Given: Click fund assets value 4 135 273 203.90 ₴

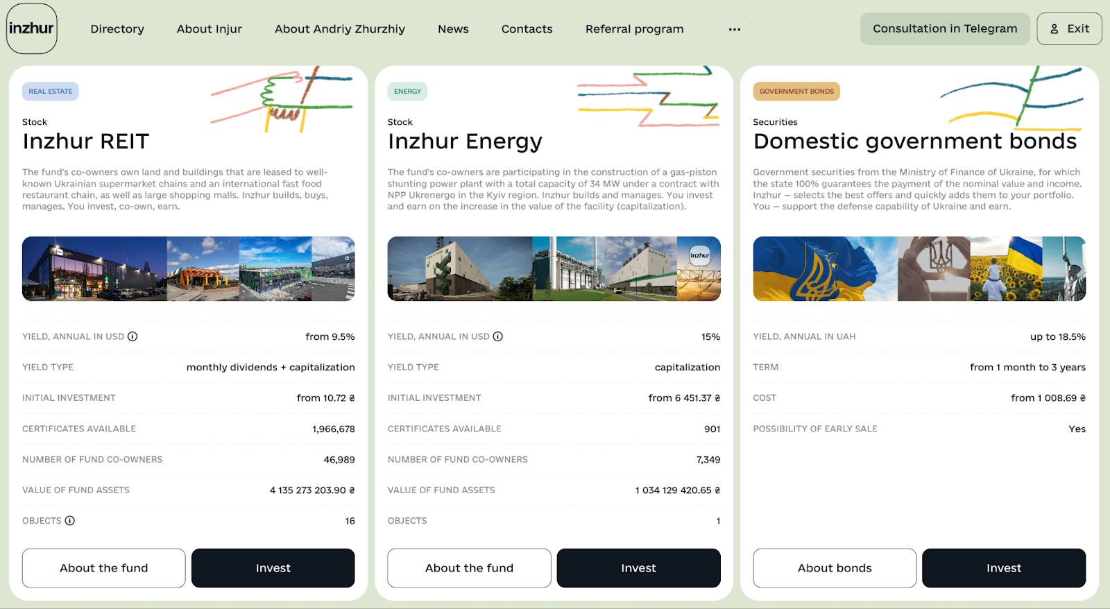Looking at the screenshot, I should click(312, 490).
